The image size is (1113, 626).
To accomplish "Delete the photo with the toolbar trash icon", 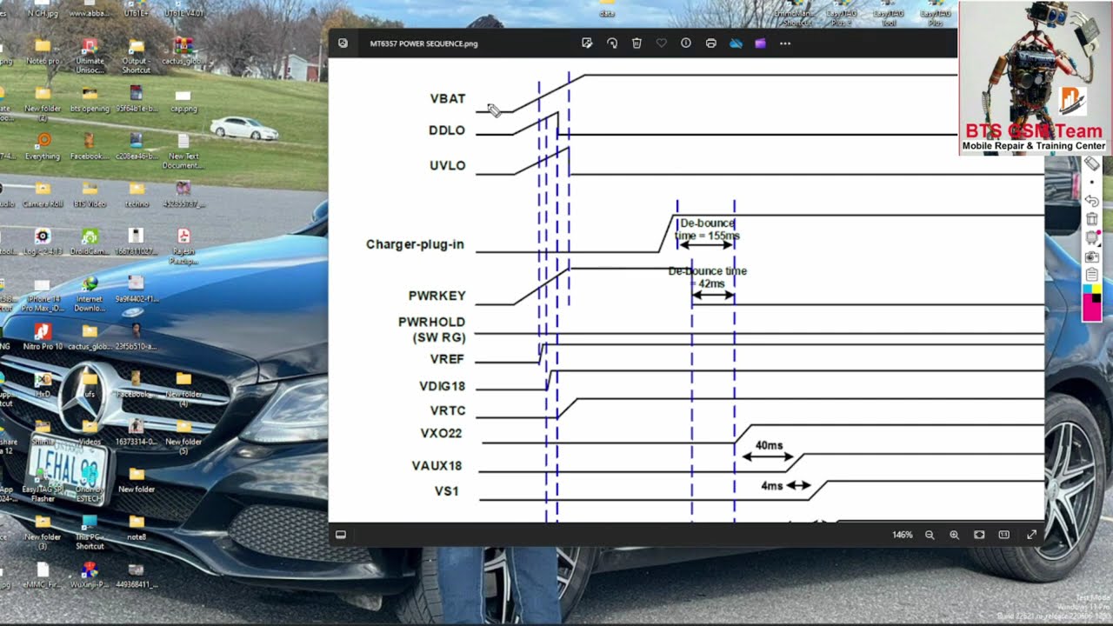I will point(636,43).
